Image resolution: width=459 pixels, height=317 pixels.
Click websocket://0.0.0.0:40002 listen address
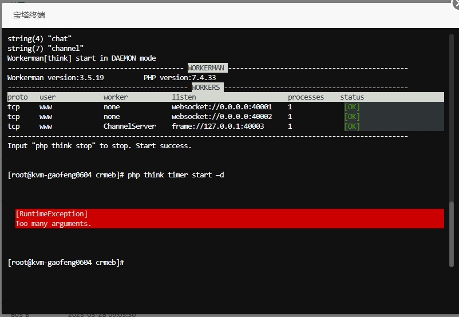click(221, 117)
